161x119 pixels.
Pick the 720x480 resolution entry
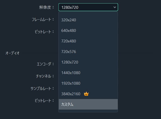click(x=88, y=41)
